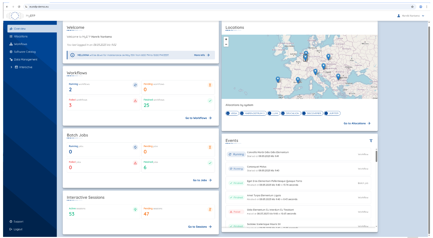
Task: Open Allocations in the sidebar
Action: tap(21, 36)
